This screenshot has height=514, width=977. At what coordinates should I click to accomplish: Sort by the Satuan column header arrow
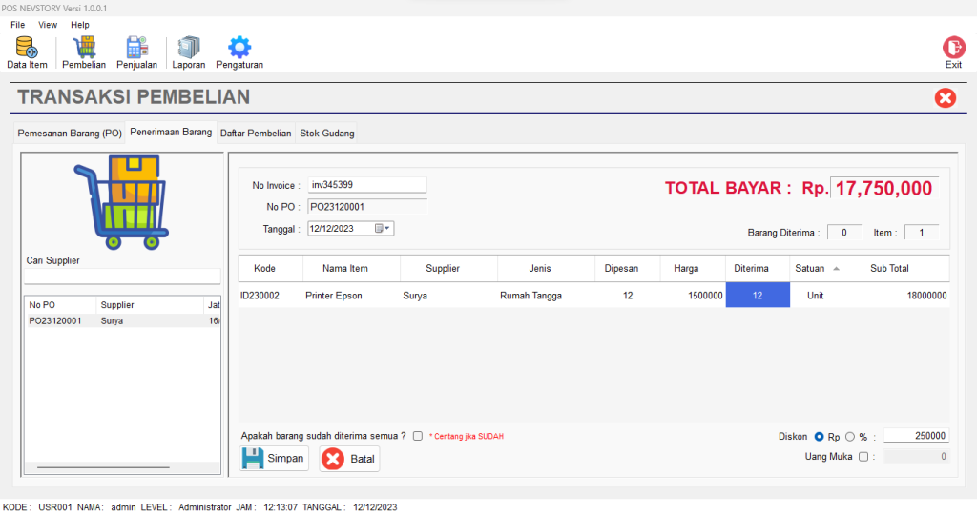(x=837, y=269)
